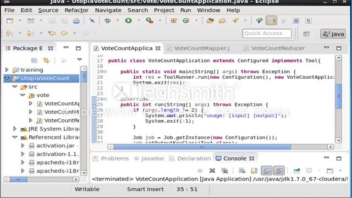Open the Source menu
Image resolution: width=352 pixels, height=198 pixels.
click(48, 10)
